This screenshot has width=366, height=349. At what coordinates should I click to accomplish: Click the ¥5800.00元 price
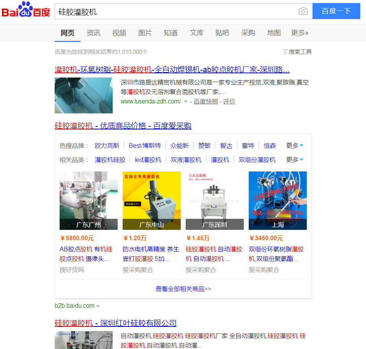(77, 238)
